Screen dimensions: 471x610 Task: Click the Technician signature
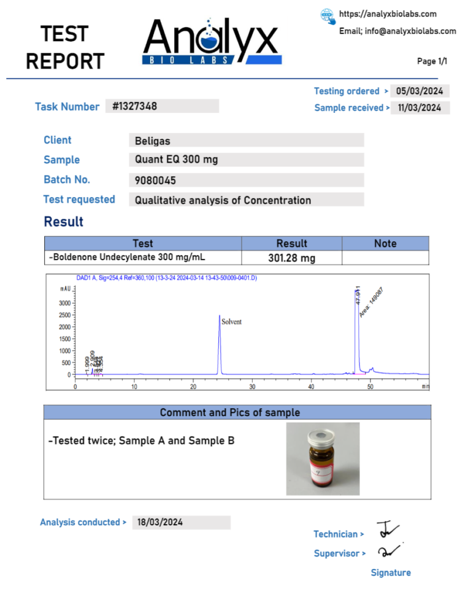pos(388,530)
